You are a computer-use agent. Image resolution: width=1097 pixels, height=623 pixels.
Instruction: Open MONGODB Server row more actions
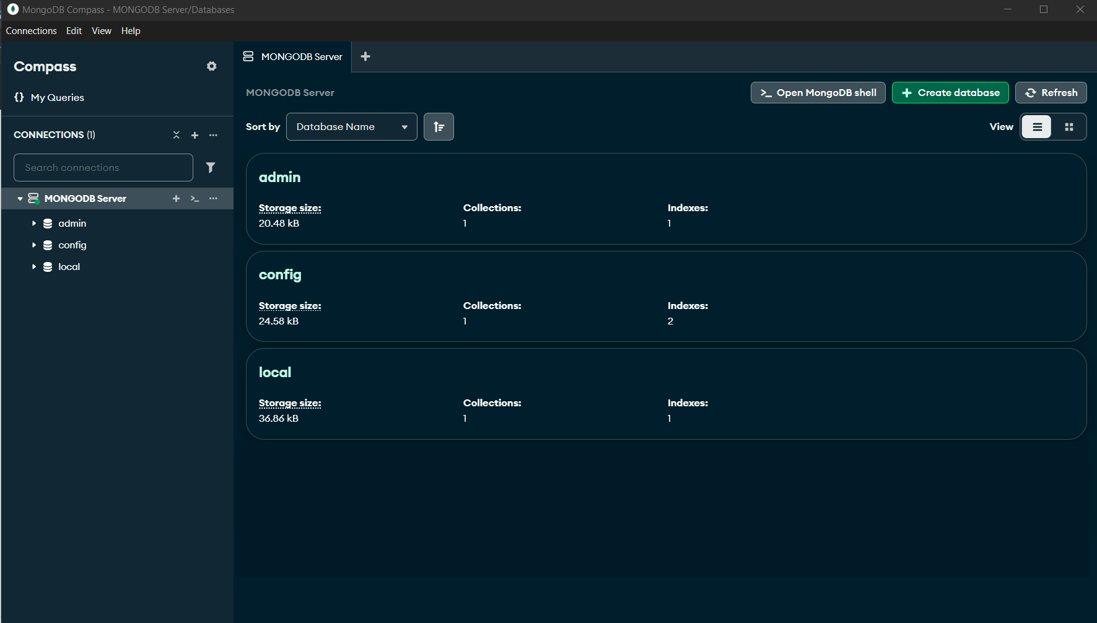pos(213,199)
